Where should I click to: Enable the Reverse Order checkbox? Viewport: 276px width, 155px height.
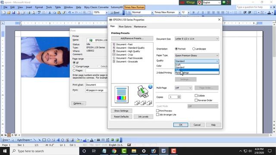[196, 100]
